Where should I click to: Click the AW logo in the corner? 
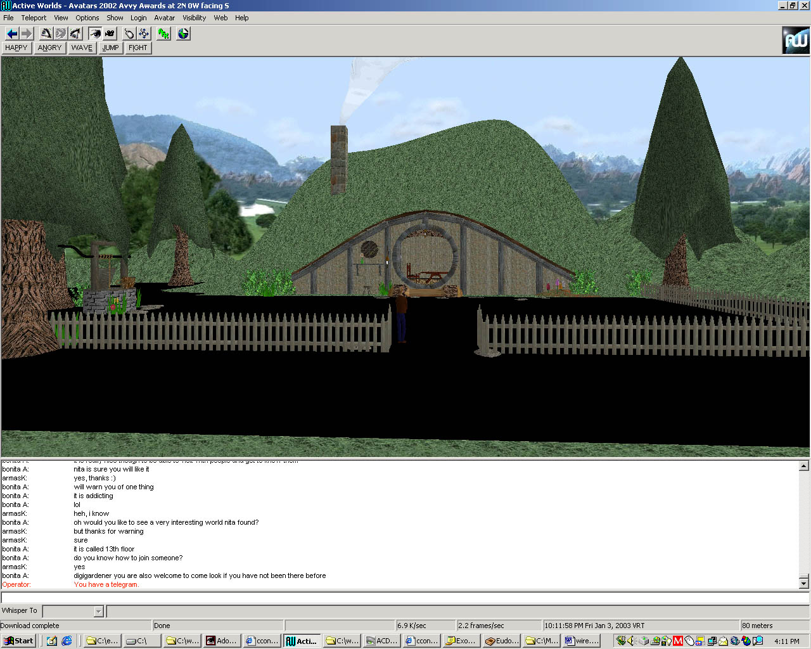[795, 41]
